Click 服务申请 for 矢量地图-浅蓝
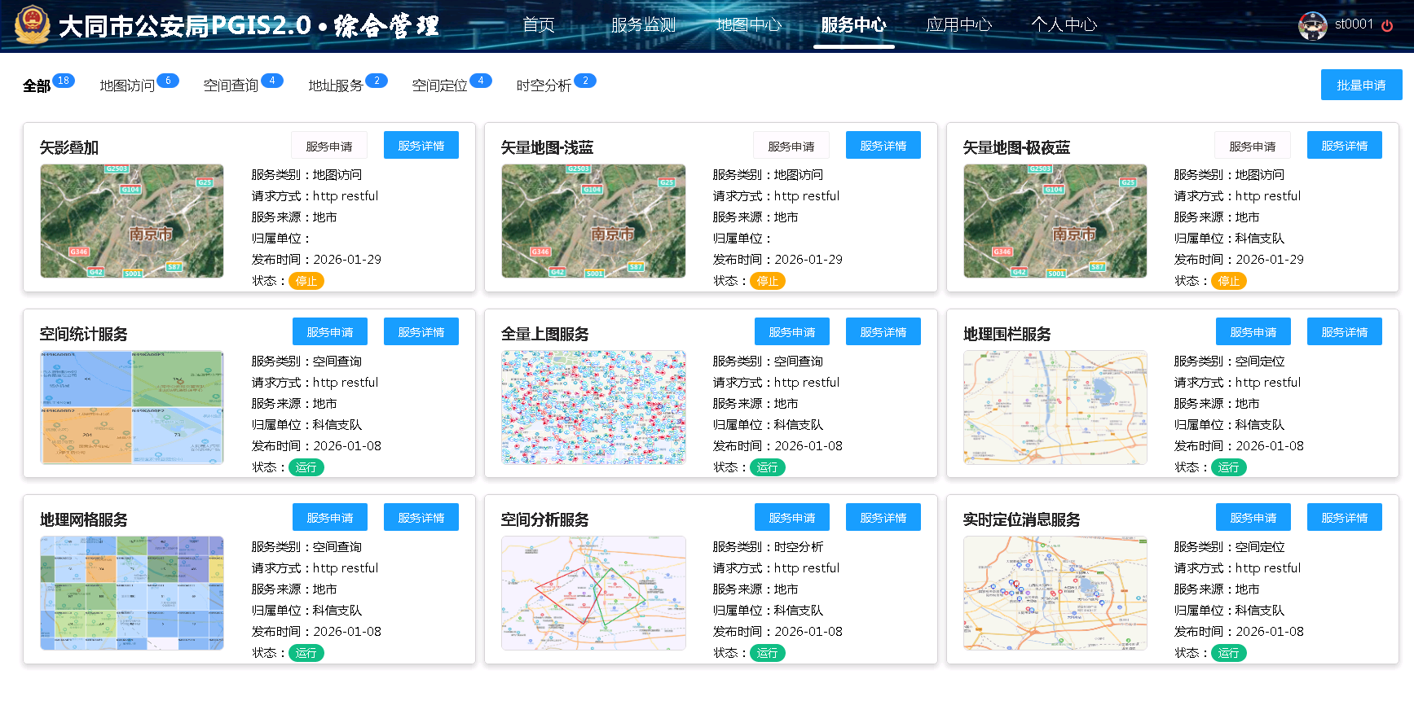Image resolution: width=1414 pixels, height=701 pixels. tap(791, 146)
